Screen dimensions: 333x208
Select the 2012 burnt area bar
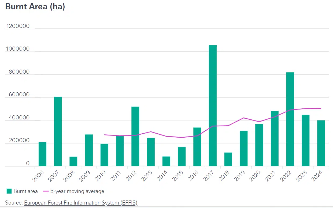click(x=135, y=136)
